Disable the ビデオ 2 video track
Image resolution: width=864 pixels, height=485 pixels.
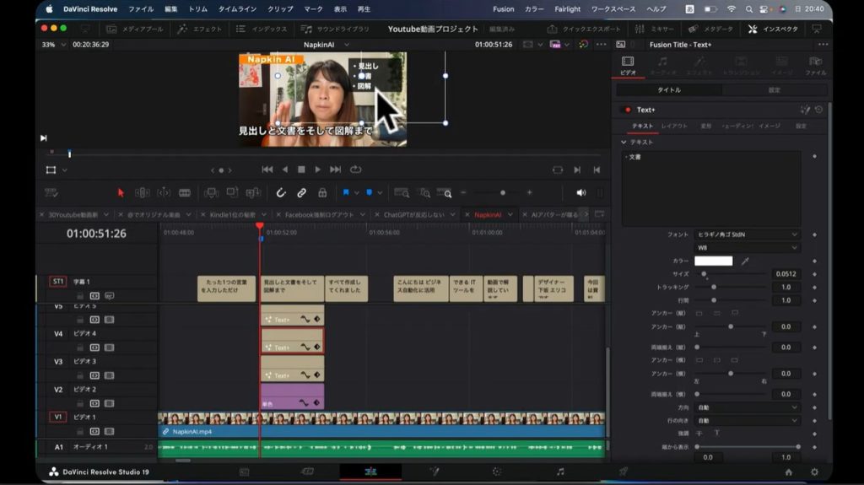tap(109, 404)
